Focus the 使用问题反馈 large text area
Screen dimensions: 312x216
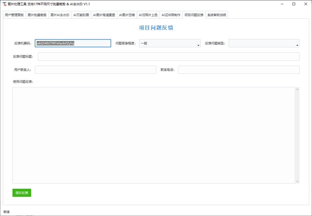154,135
